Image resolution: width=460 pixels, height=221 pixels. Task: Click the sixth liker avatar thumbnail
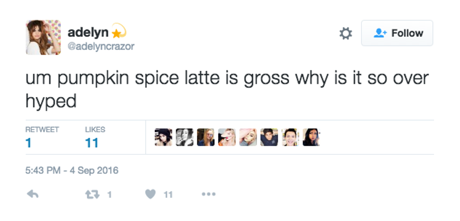tap(269, 137)
